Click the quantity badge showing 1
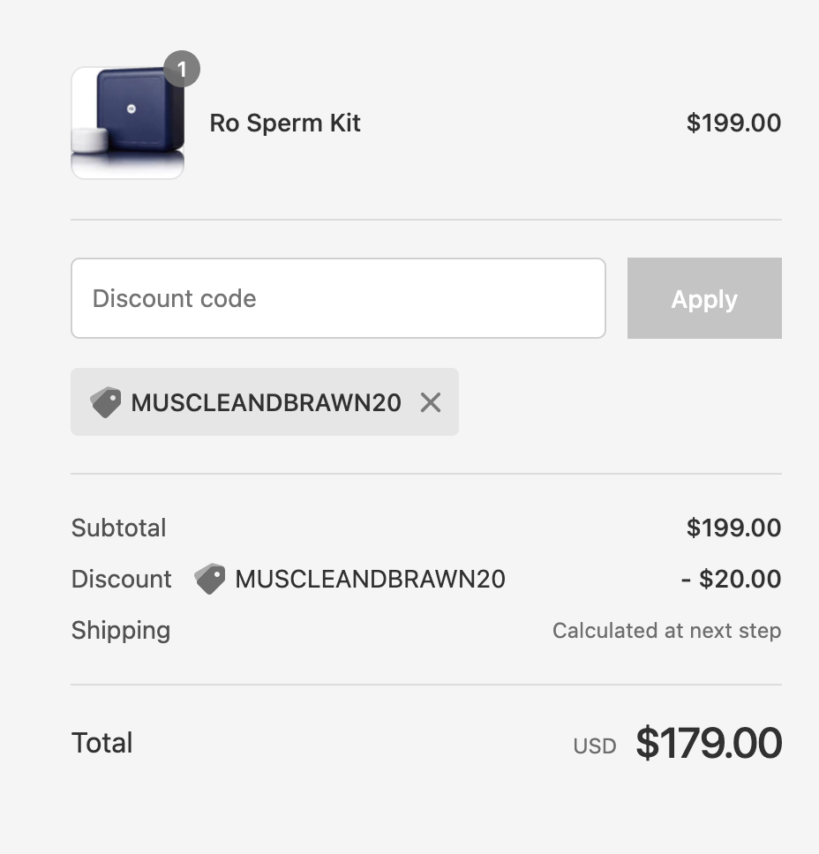 pos(182,69)
